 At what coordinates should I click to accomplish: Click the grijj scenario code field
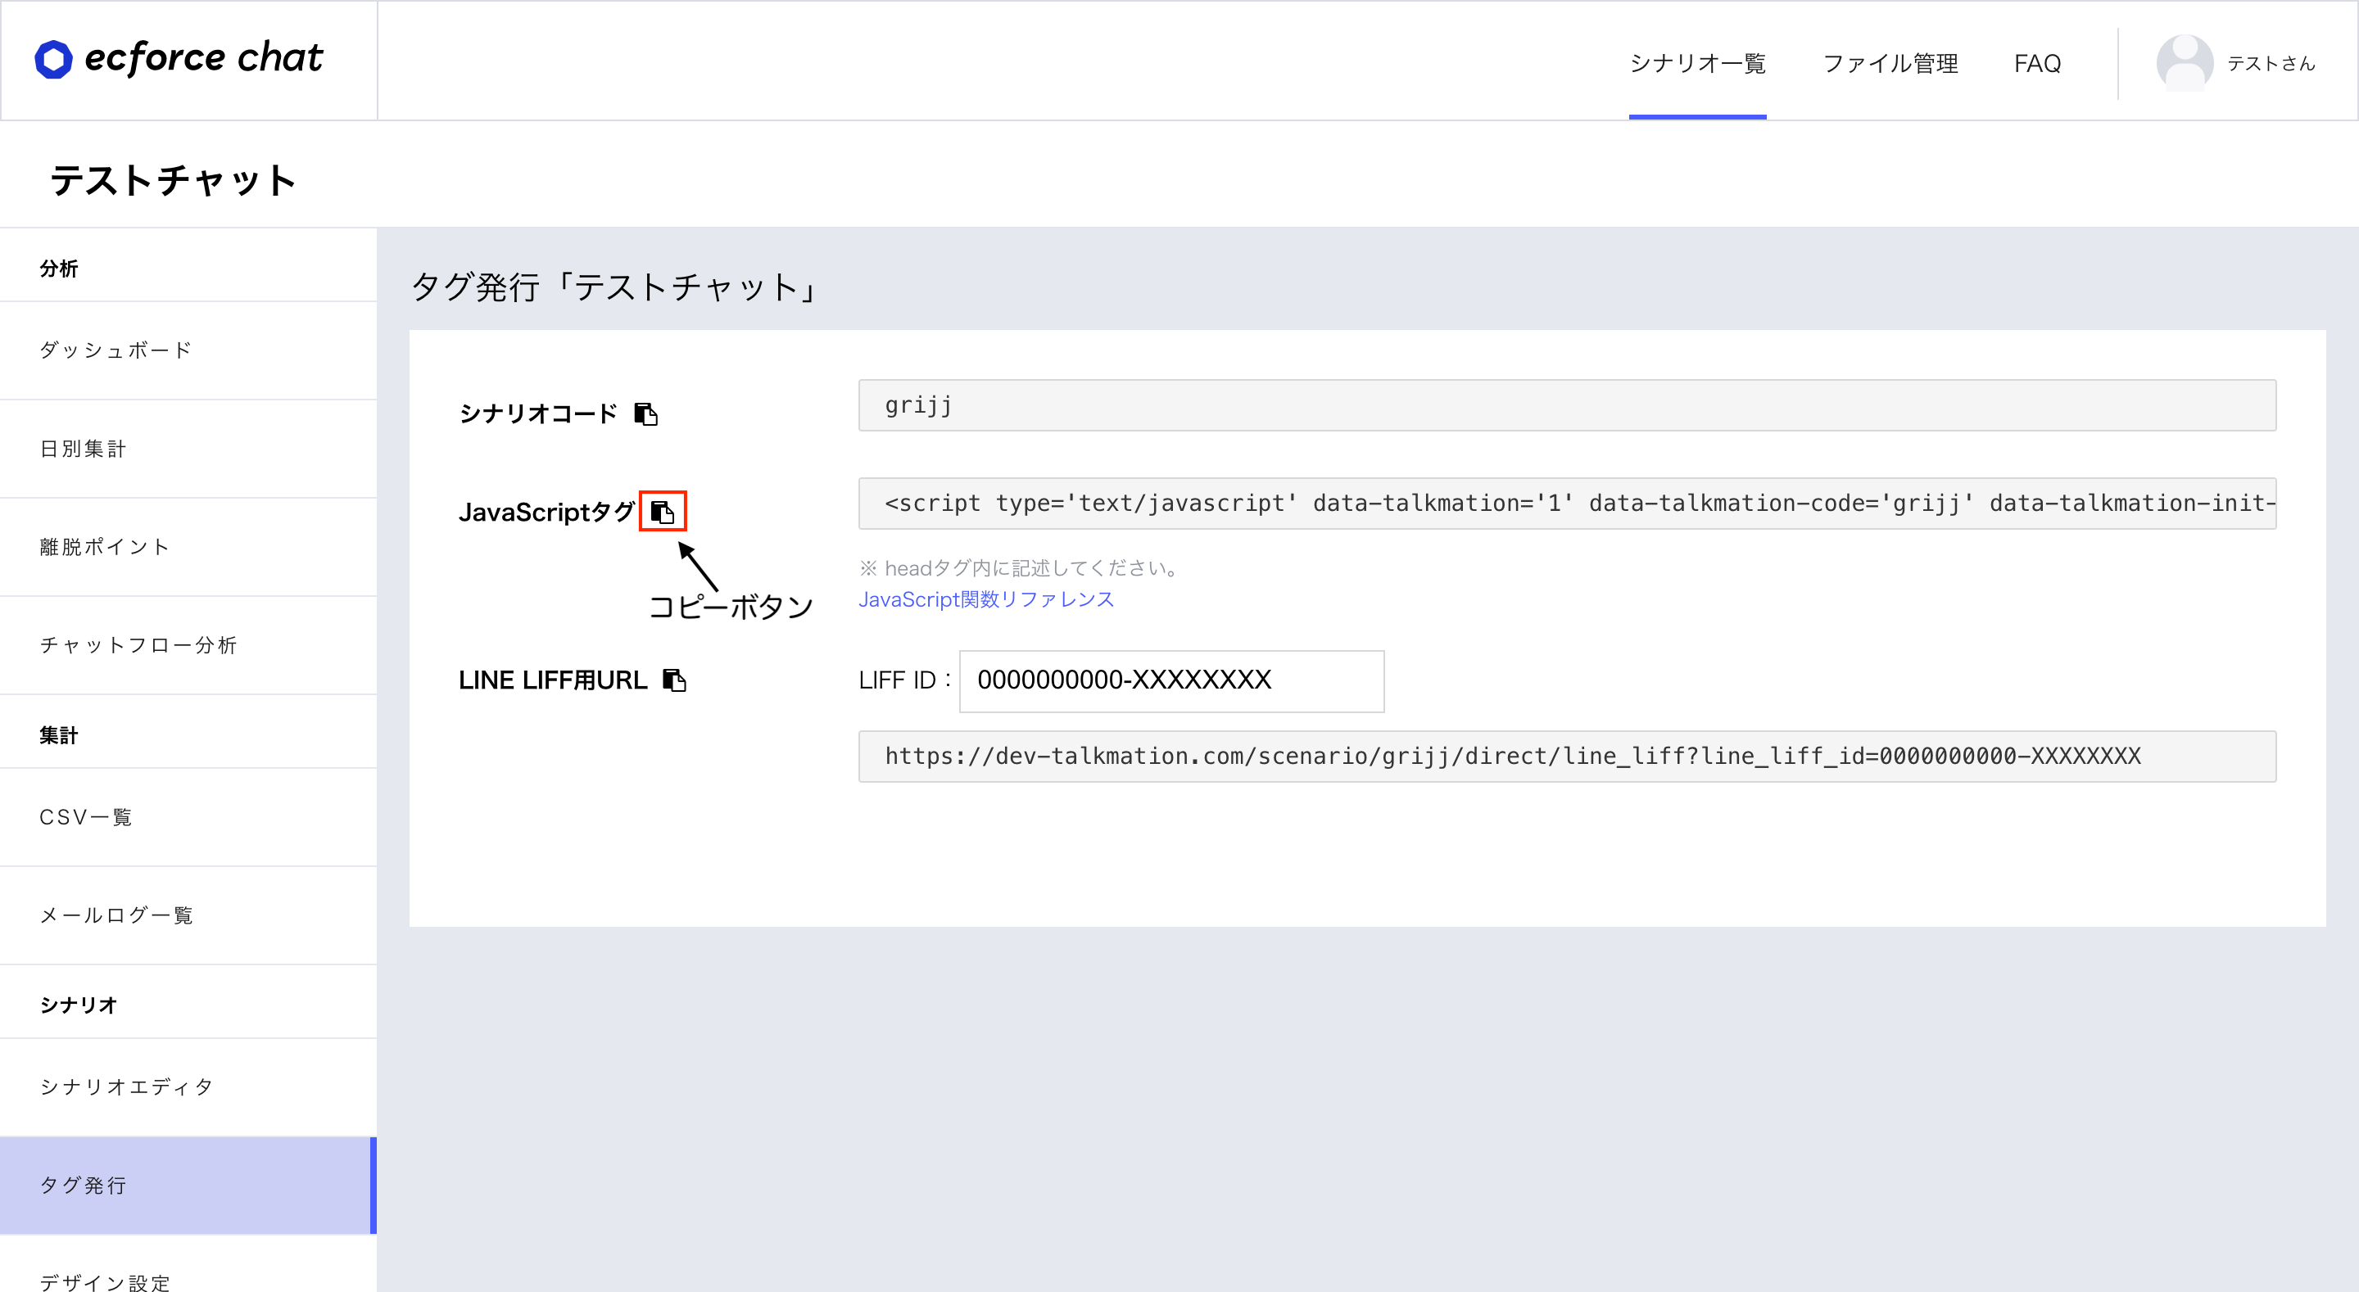coord(1567,405)
